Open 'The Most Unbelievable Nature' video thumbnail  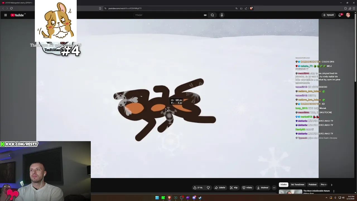pyautogui.click(x=290, y=192)
